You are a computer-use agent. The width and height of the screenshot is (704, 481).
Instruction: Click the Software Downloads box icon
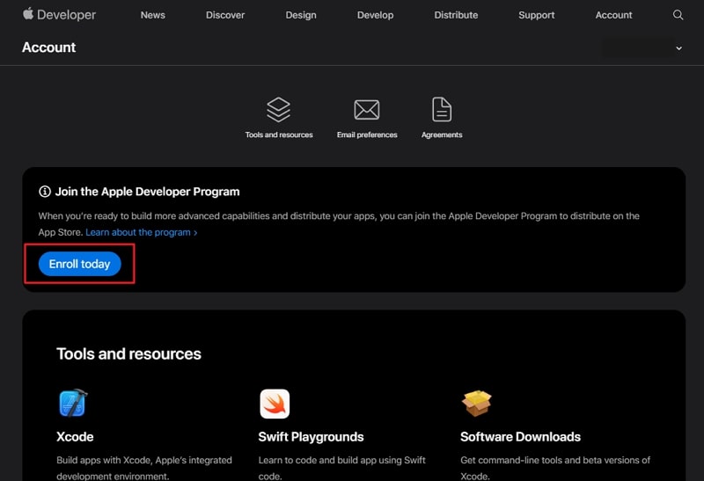point(476,403)
